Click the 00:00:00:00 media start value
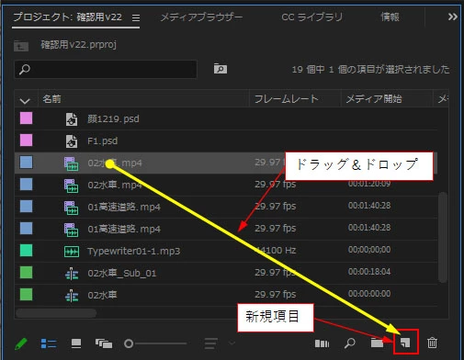 [369, 294]
